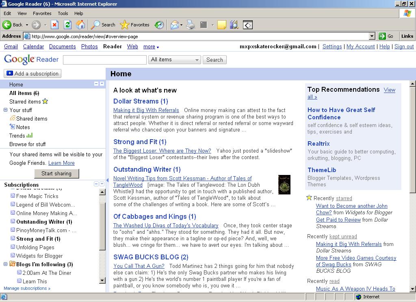
Task: Go to the browser Home page icon
Action: tap(80, 25)
